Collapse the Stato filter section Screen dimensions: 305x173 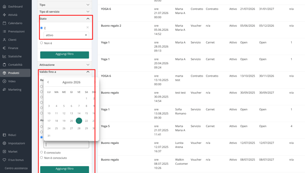(64, 19)
